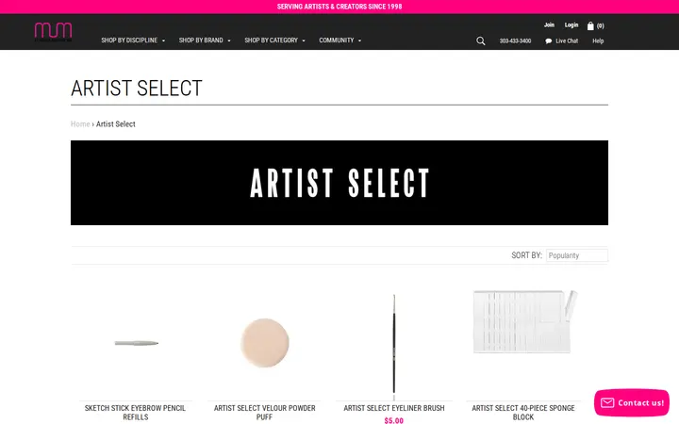Click the Artist Select black banner
This screenshot has width=679, height=424.
point(339,183)
